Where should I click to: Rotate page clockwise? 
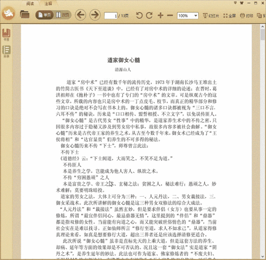click(x=150, y=15)
